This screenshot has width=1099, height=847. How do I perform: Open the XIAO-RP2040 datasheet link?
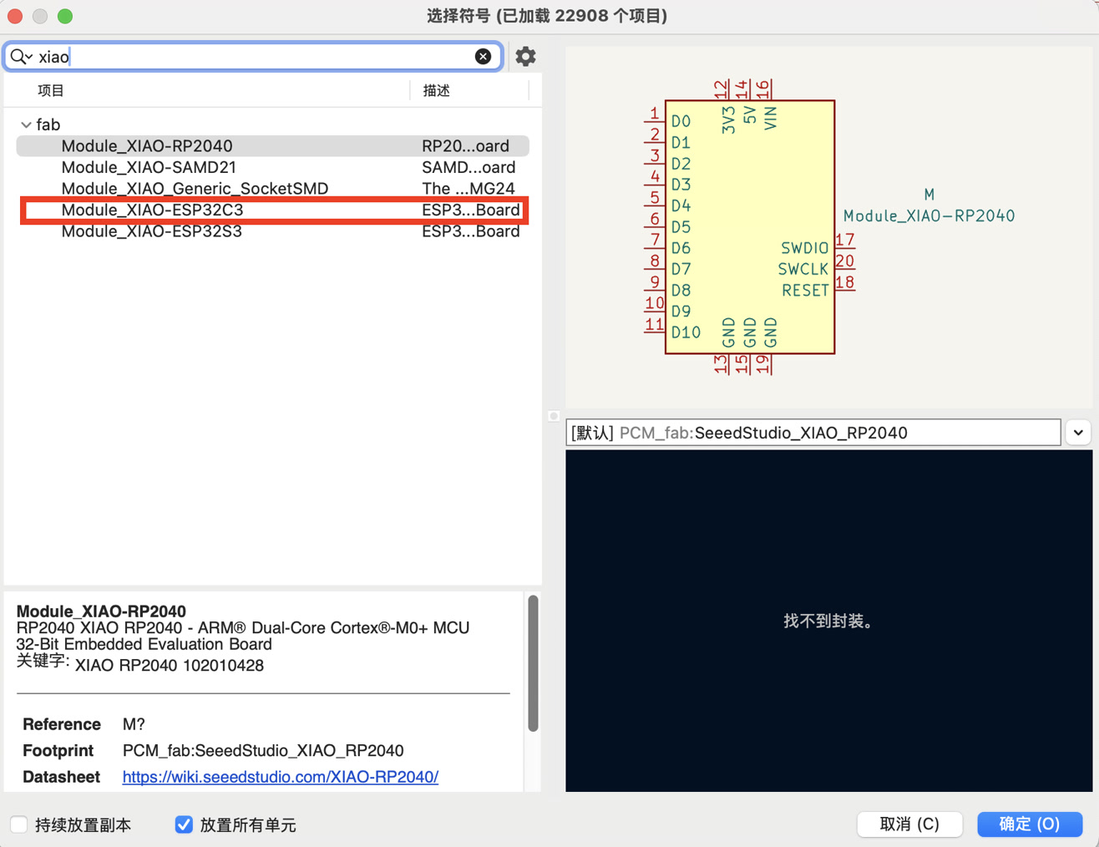281,777
